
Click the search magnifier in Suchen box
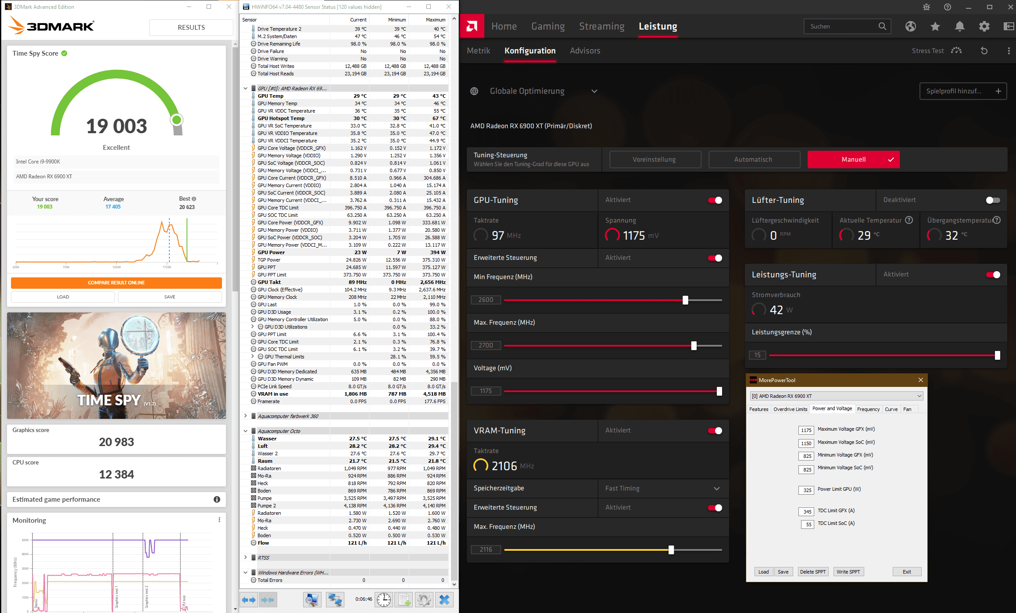pyautogui.click(x=882, y=26)
